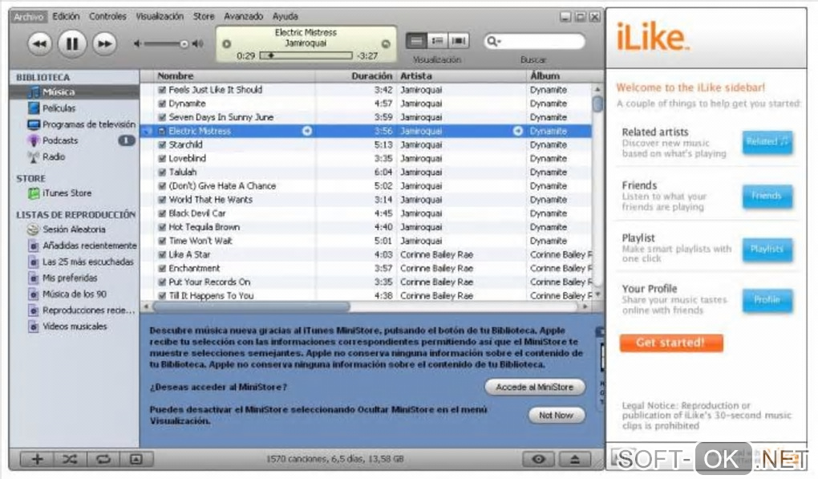The height and width of the screenshot is (479, 818).
Task: Toggle the Loveblind song checkbox
Action: pyautogui.click(x=162, y=159)
